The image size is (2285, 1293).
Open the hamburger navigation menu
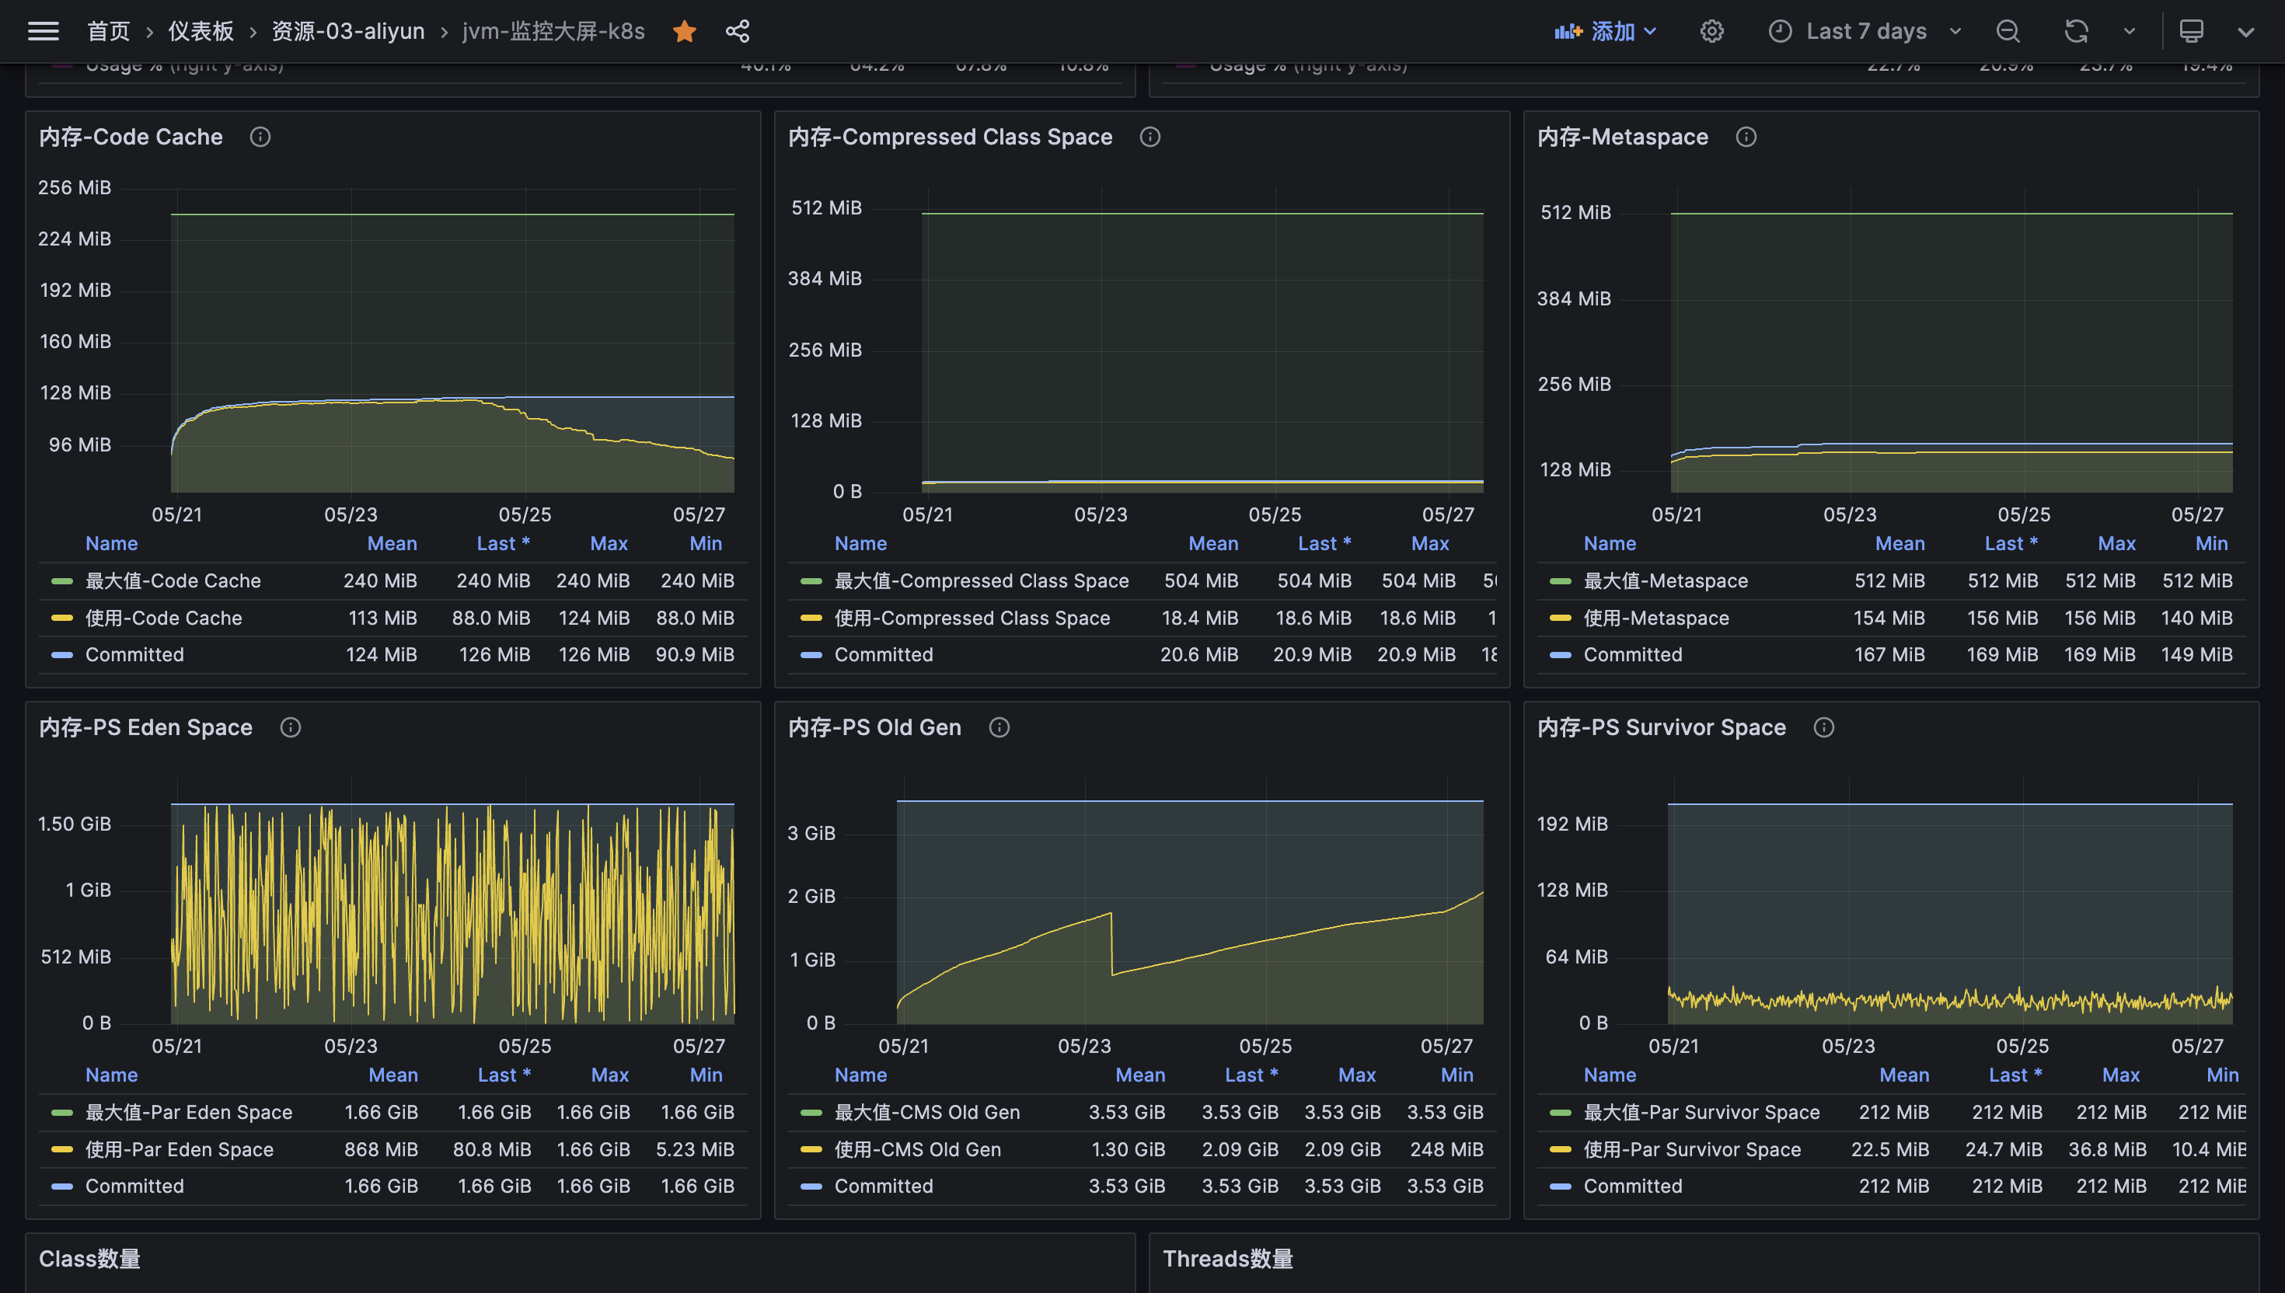[43, 31]
